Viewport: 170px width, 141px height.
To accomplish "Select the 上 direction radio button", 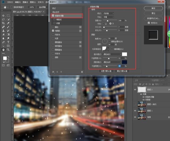I will tap(103, 24).
